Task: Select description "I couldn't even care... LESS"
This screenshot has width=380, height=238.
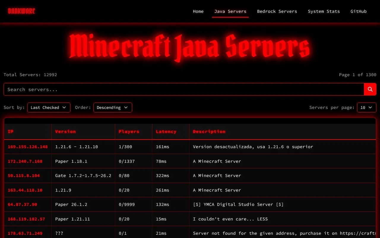Action: pos(230,219)
